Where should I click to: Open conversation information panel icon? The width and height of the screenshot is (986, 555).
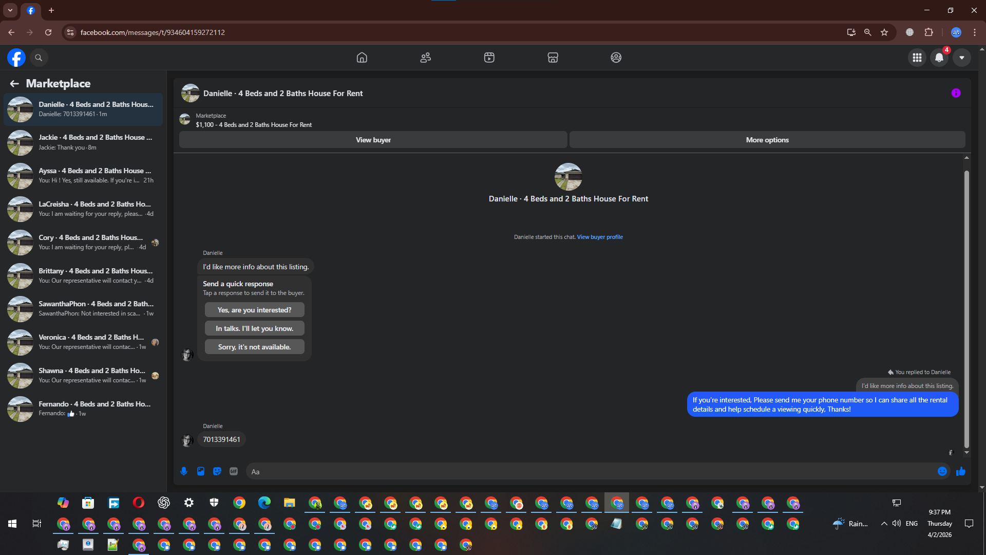click(x=956, y=93)
